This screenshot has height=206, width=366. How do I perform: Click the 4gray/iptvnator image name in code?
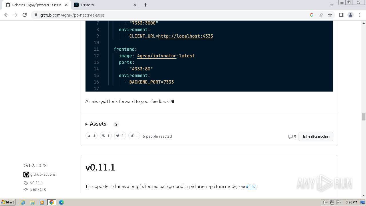click(157, 56)
